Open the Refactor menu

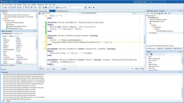pyautogui.click(x=20, y=5)
